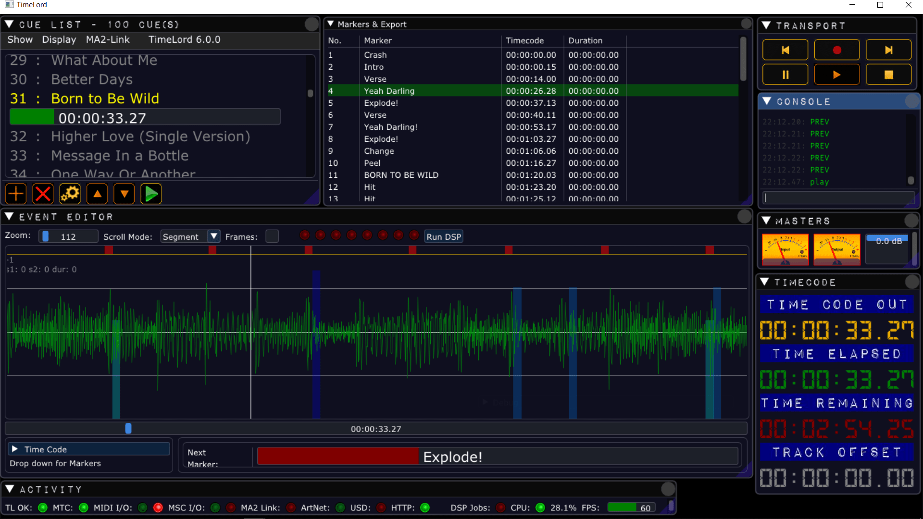Open cue settings gear icon
Viewport: 923px width, 519px height.
tap(70, 194)
